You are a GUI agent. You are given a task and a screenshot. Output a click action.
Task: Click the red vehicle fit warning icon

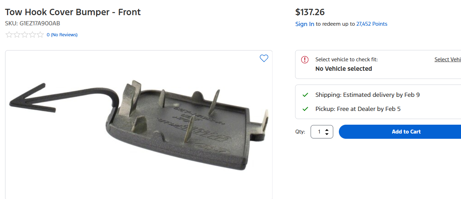305,60
